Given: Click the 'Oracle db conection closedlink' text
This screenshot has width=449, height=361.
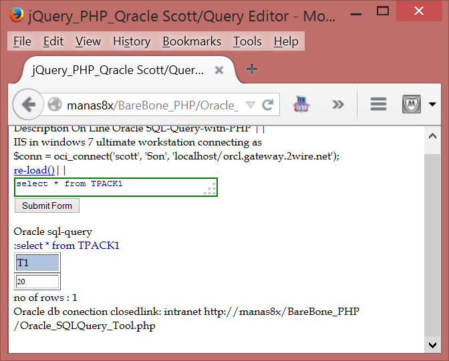Looking at the screenshot, I should click(x=88, y=312).
